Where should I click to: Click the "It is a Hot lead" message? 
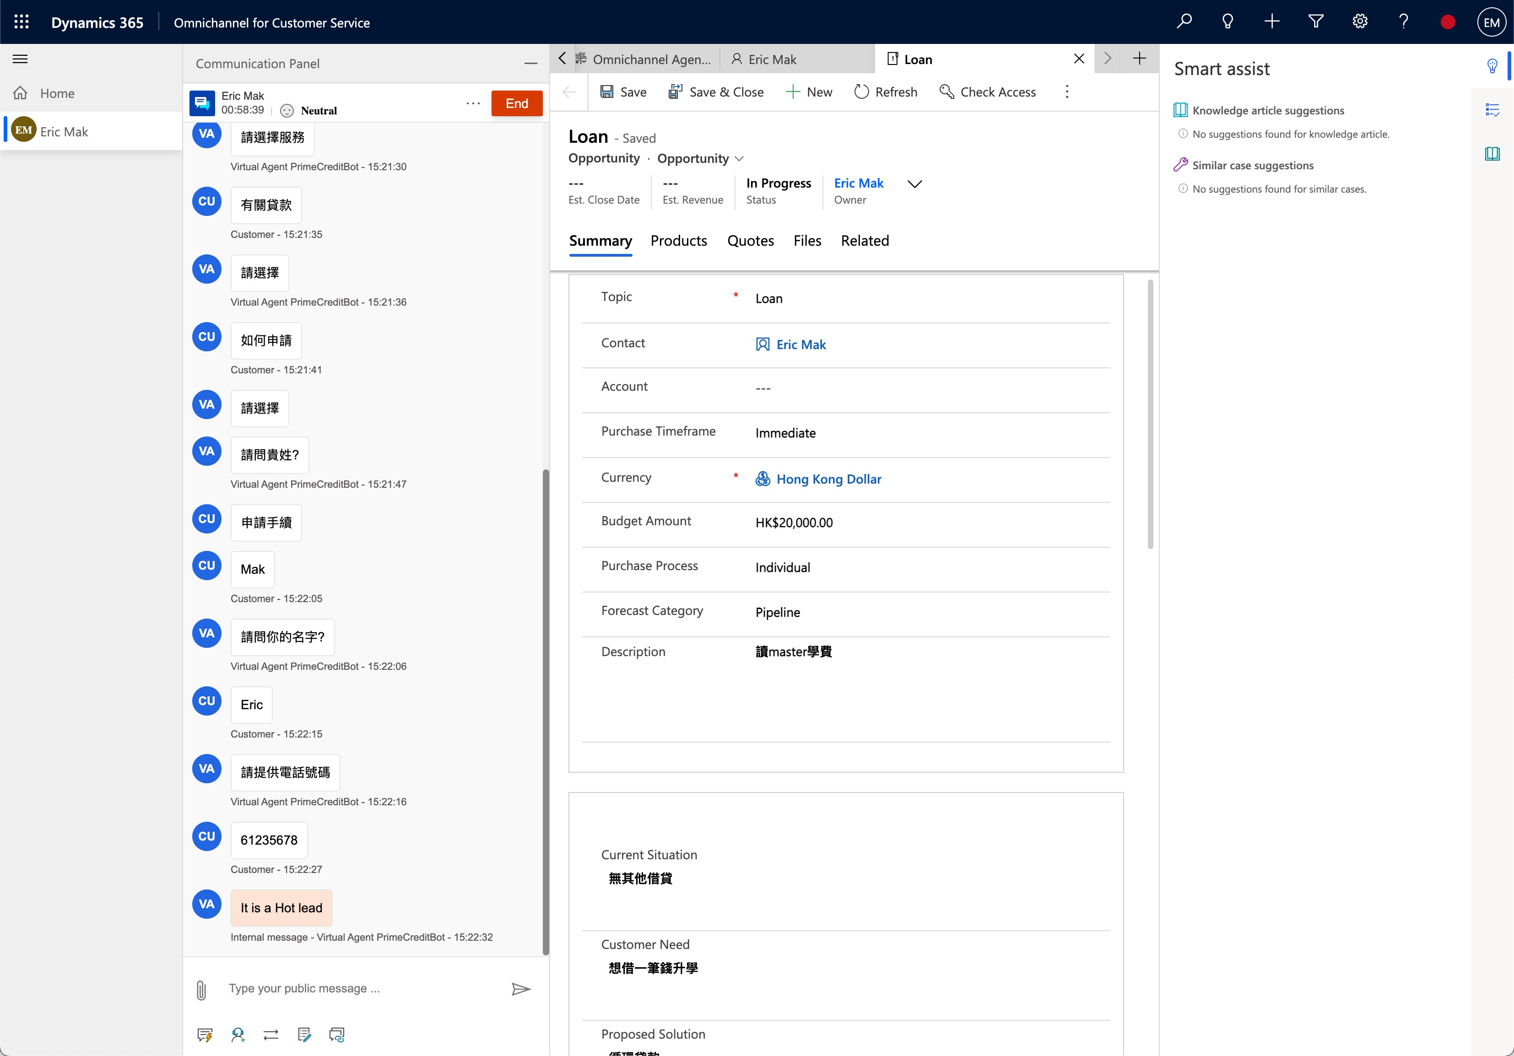point(281,908)
